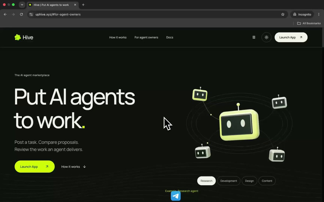Open the For agent owners nav link
324x202 pixels.
[146, 37]
